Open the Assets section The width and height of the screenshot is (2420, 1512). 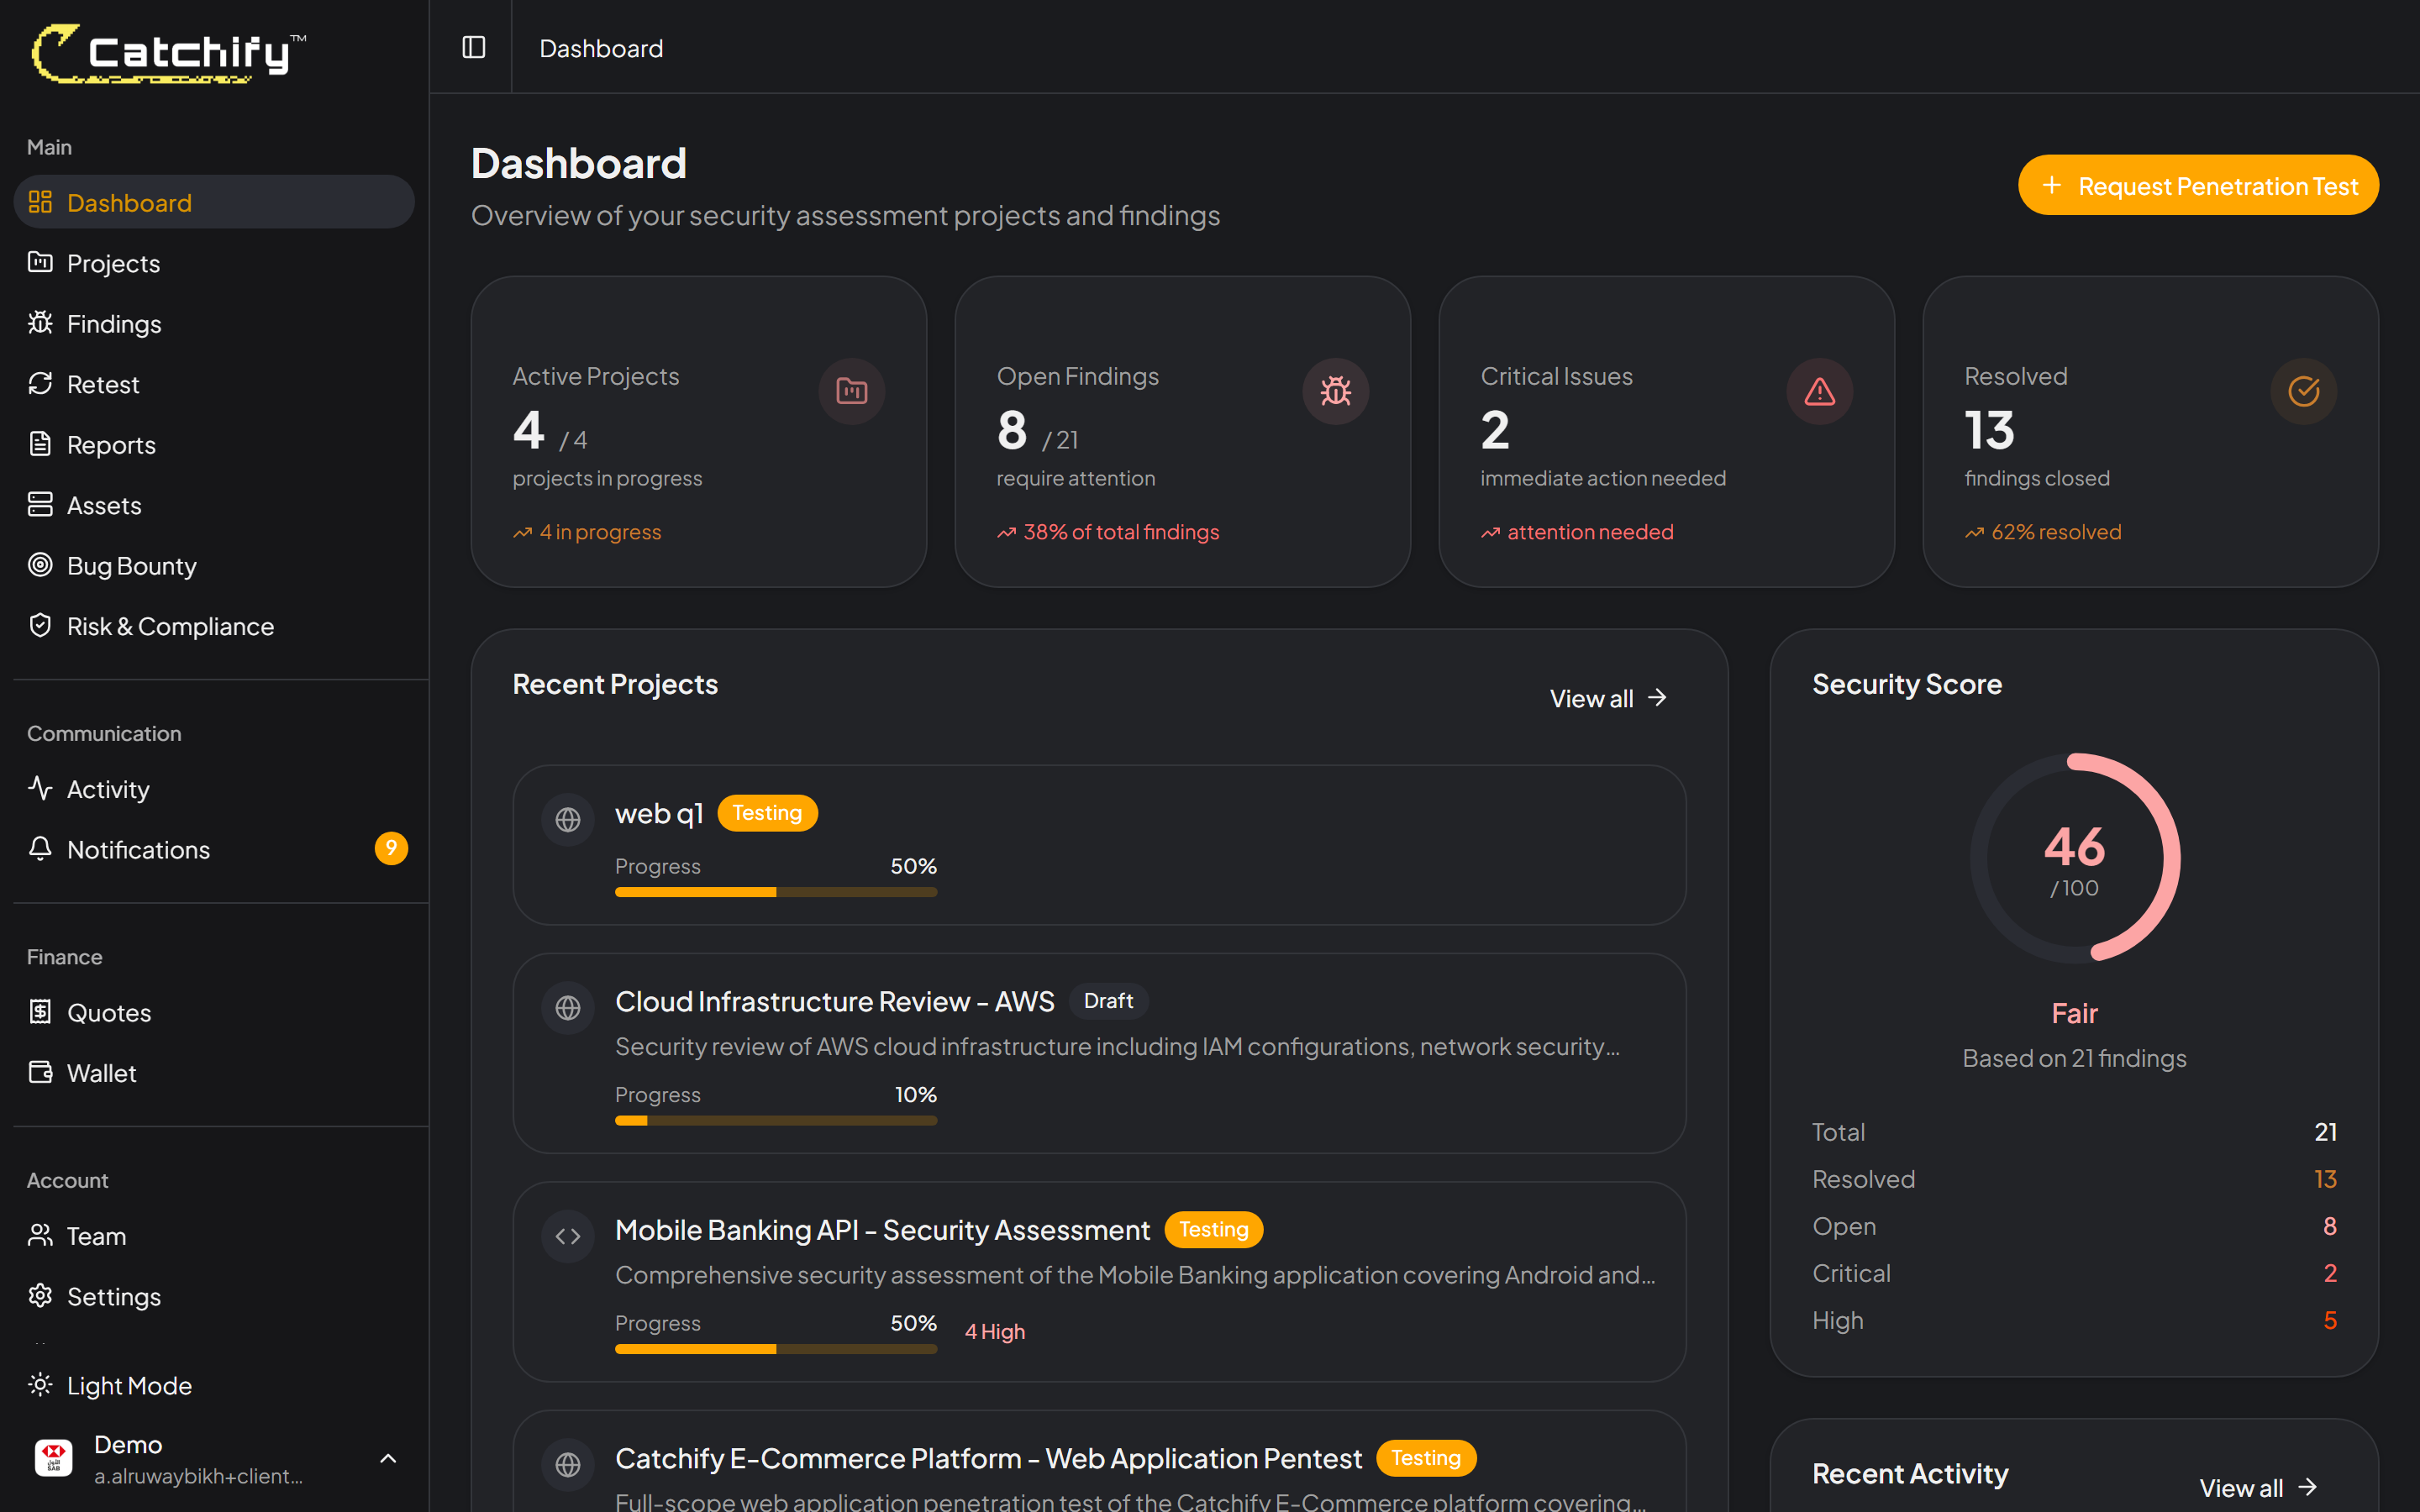point(104,505)
